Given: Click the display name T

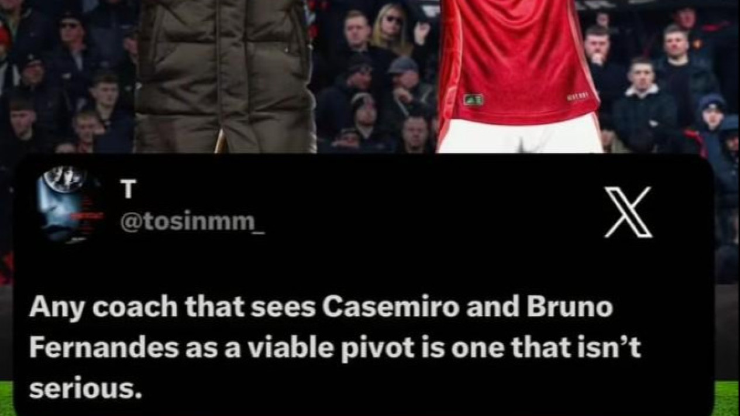Looking at the screenshot, I should (x=128, y=189).
